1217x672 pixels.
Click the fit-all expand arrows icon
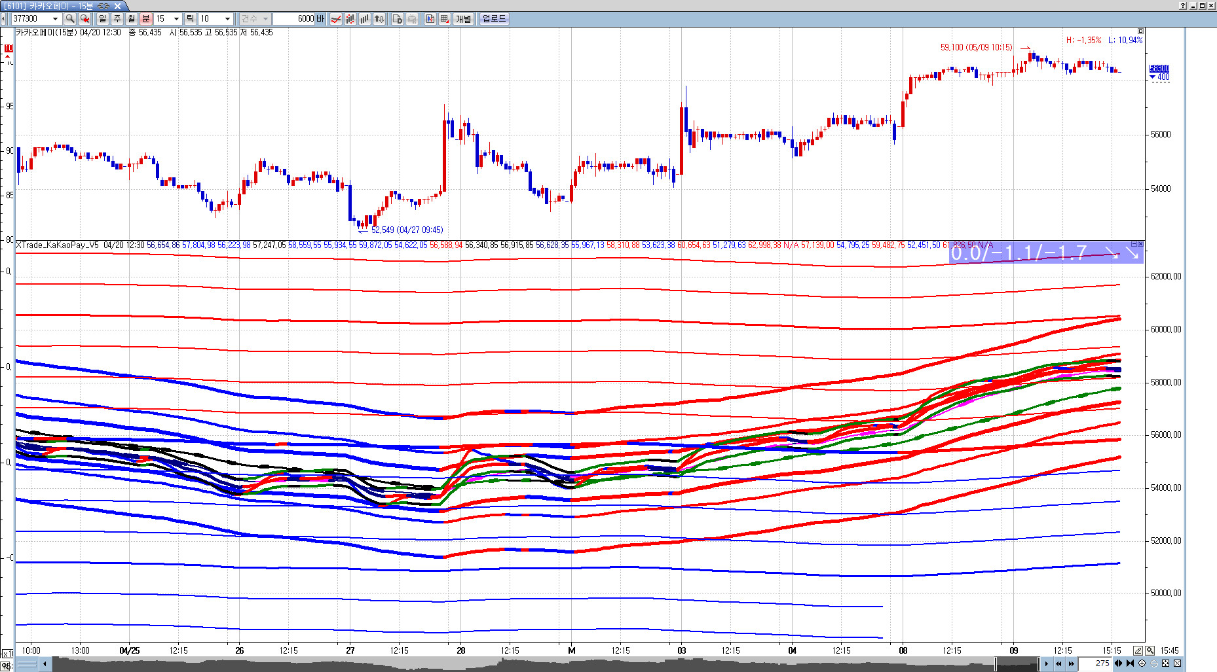[1166, 663]
